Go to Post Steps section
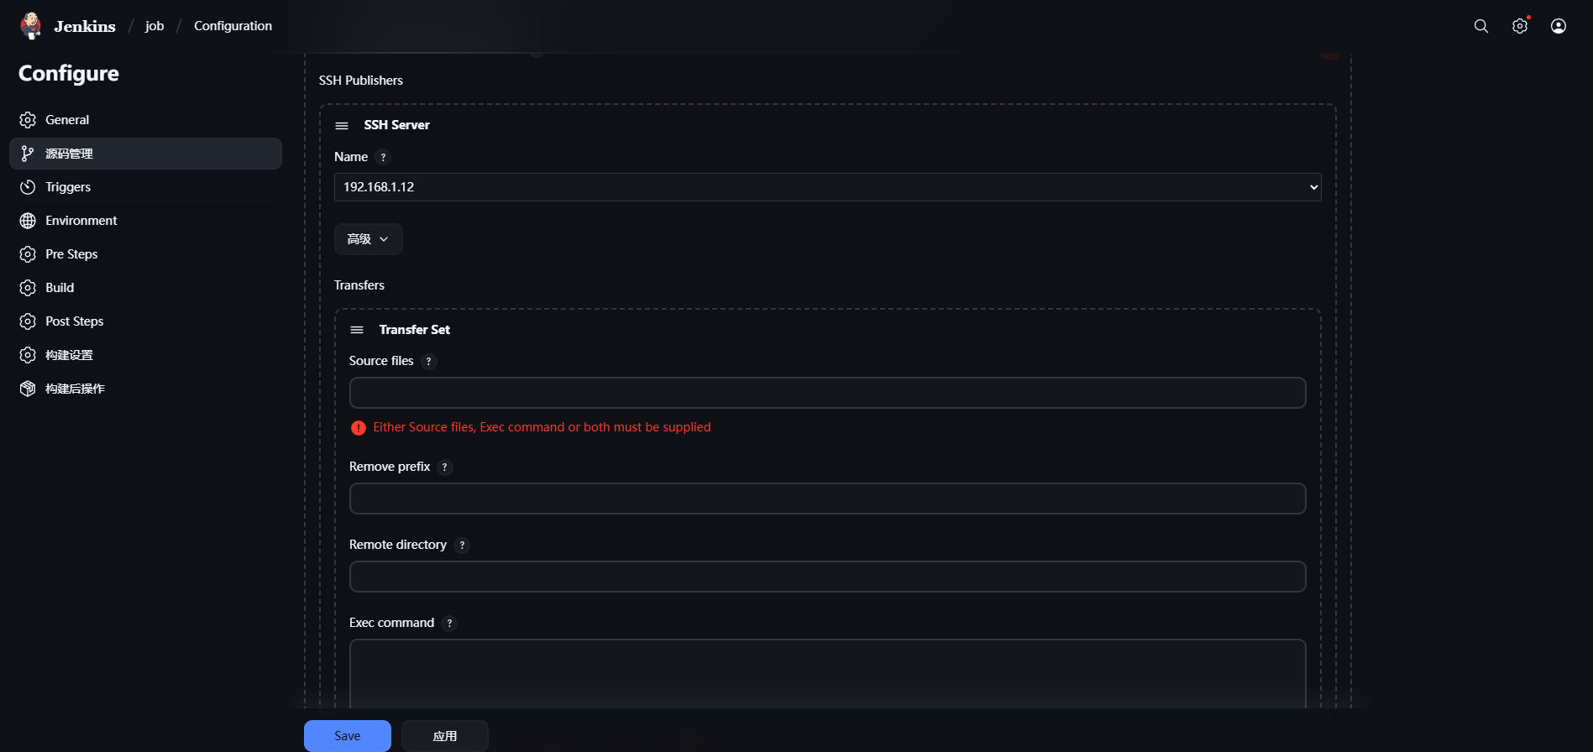Image resolution: width=1593 pixels, height=752 pixels. pyautogui.click(x=74, y=321)
